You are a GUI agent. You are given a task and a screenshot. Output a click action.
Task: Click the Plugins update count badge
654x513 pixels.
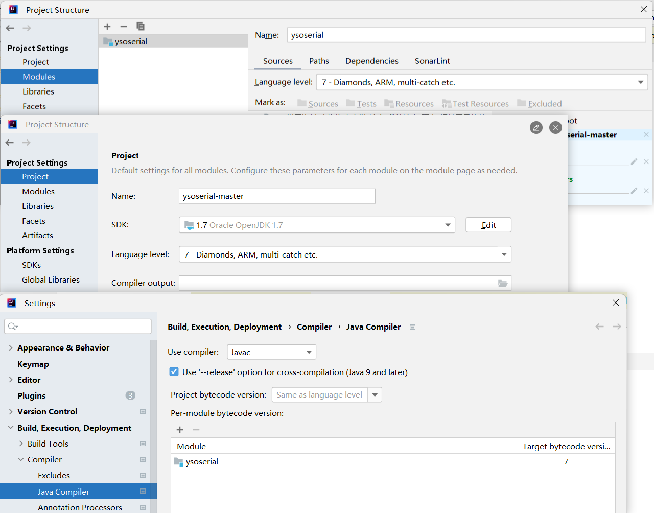[130, 395]
